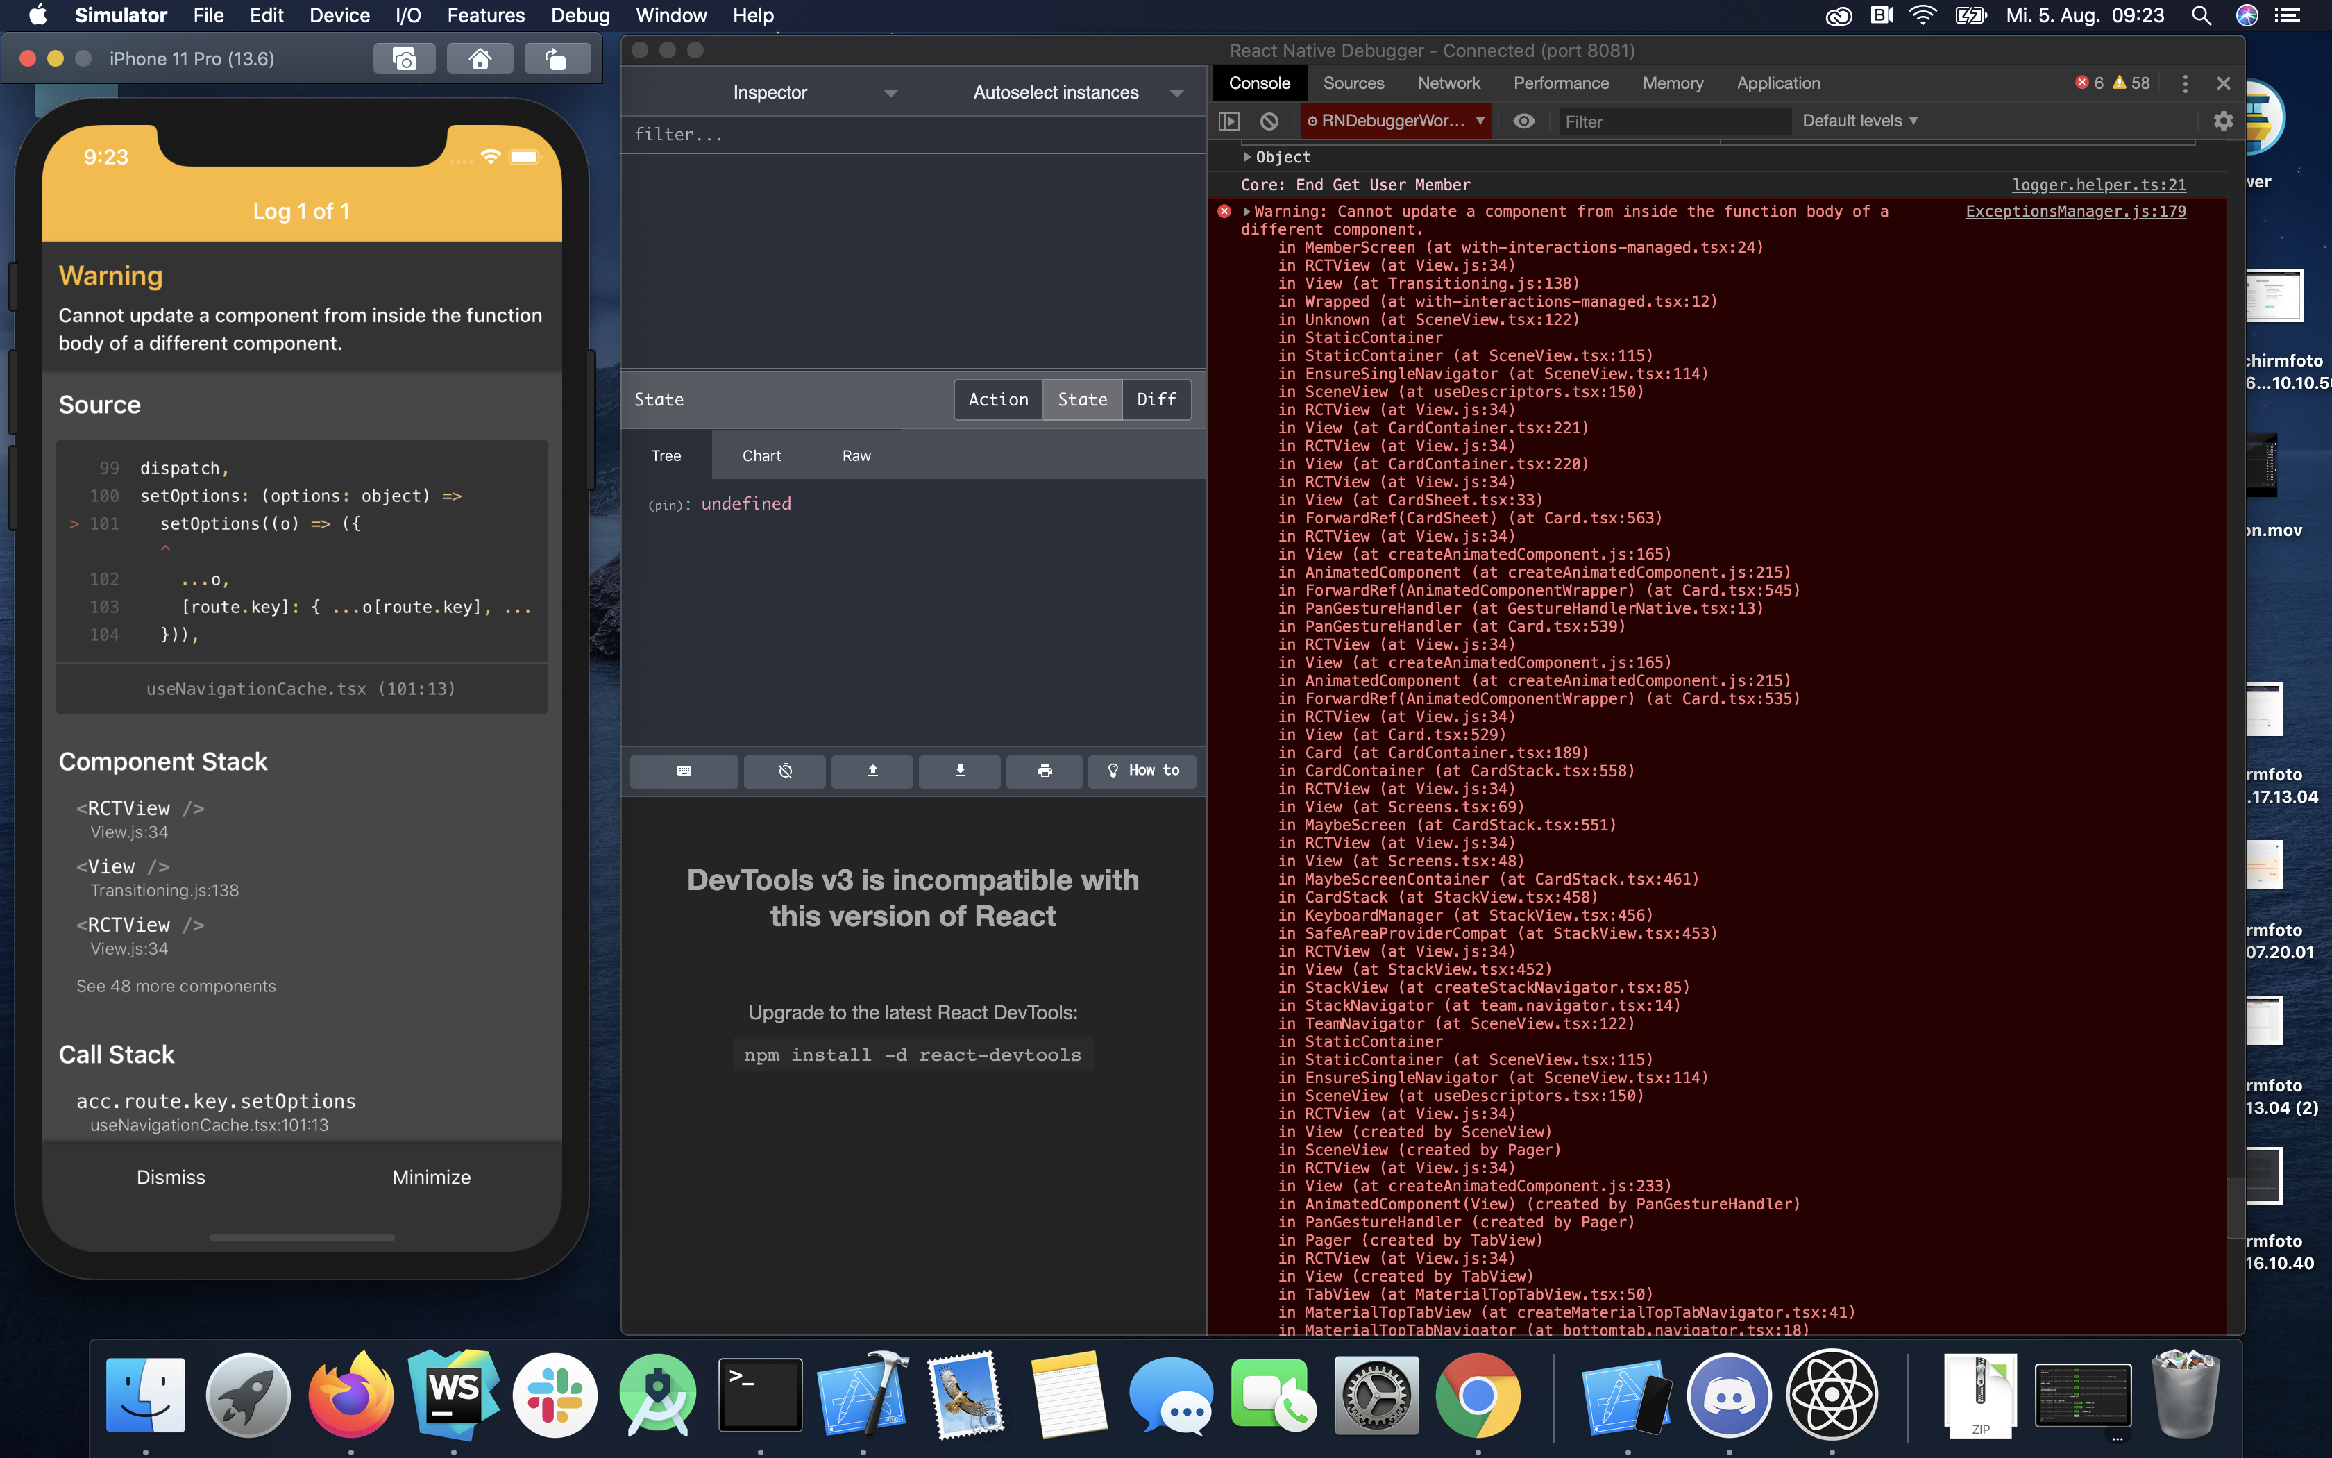Click the inspector filter... input
Screen dimensions: 2332x1458
913,135
